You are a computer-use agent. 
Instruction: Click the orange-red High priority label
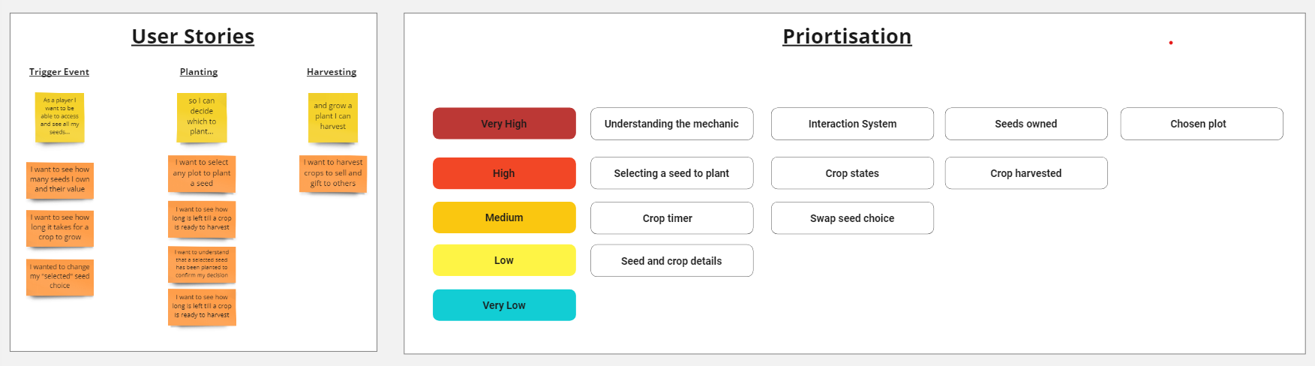coord(504,173)
